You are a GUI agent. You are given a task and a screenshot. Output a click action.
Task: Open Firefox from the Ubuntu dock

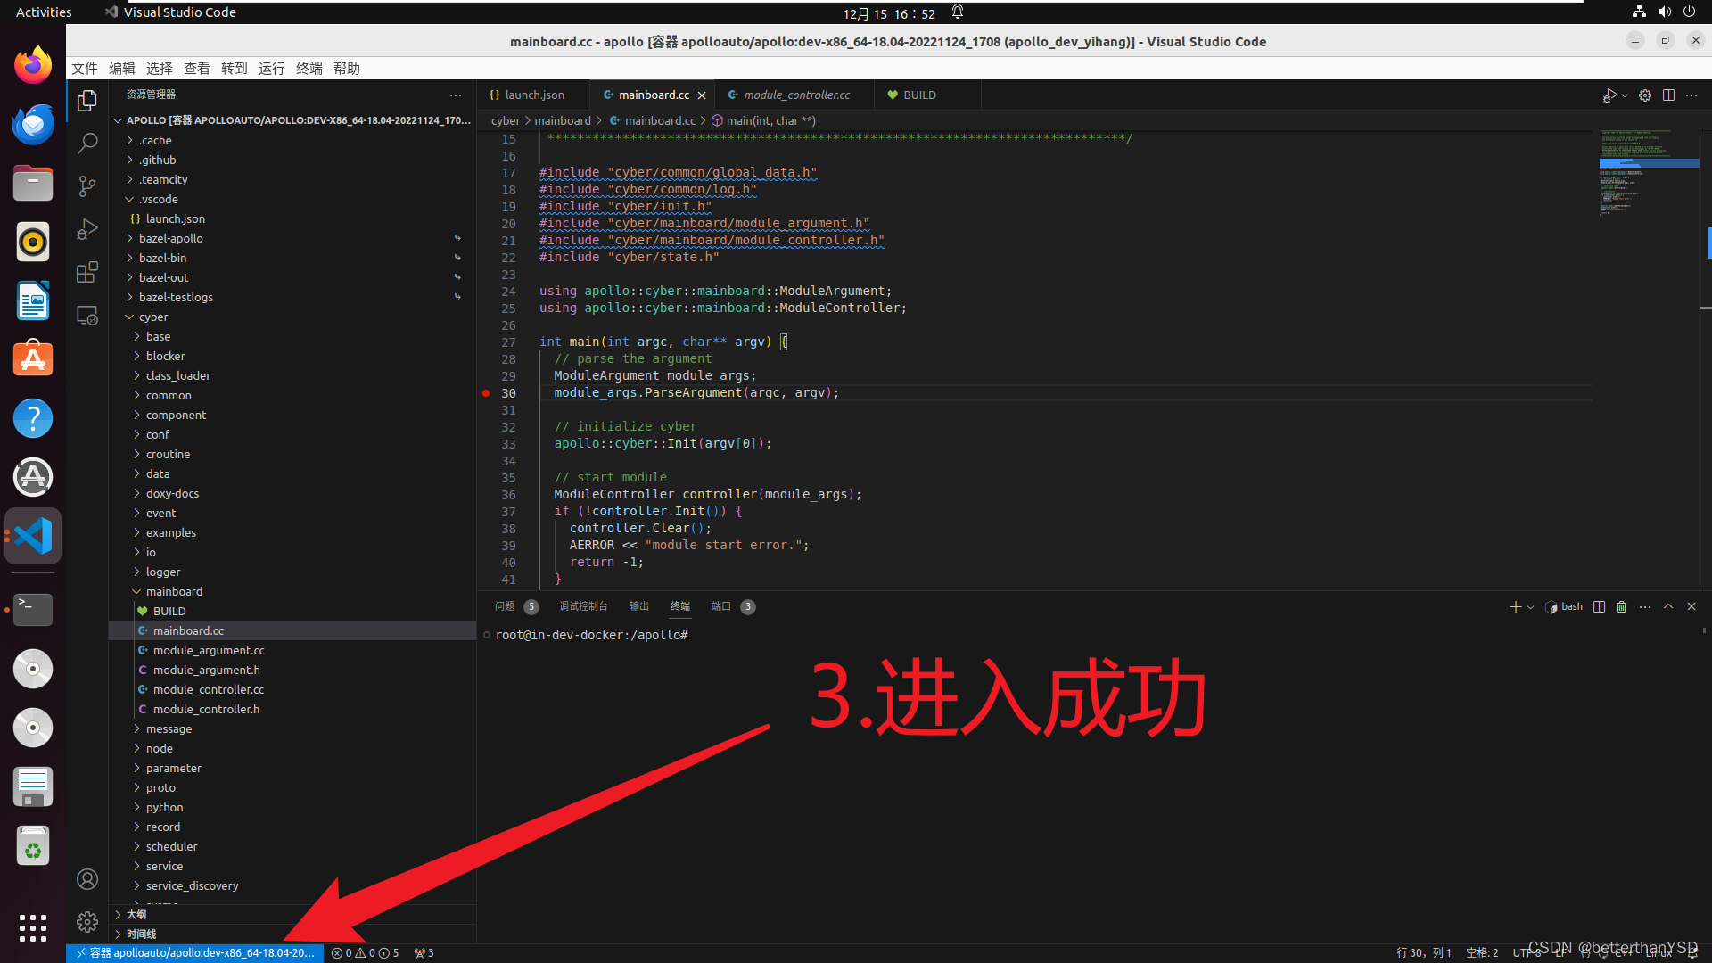point(33,65)
